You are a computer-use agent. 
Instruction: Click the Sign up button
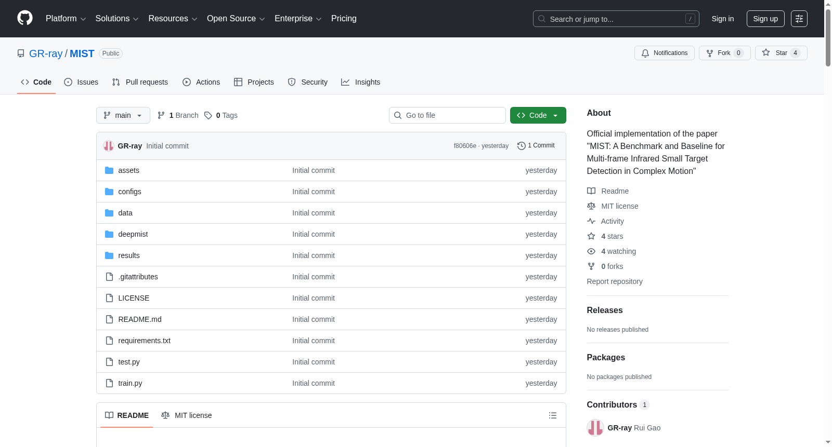pos(765,19)
